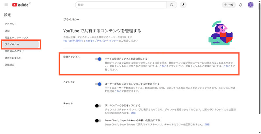Click the メンション section label
The height and width of the screenshot is (134, 261).
(x=69, y=82)
